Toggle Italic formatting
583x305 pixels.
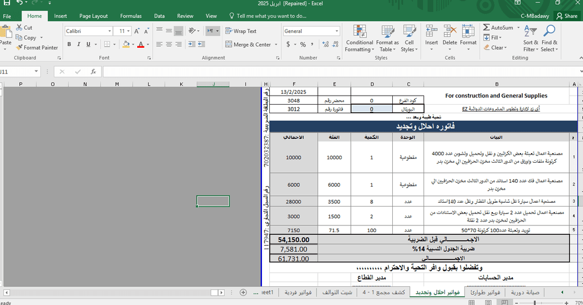pyautogui.click(x=80, y=44)
